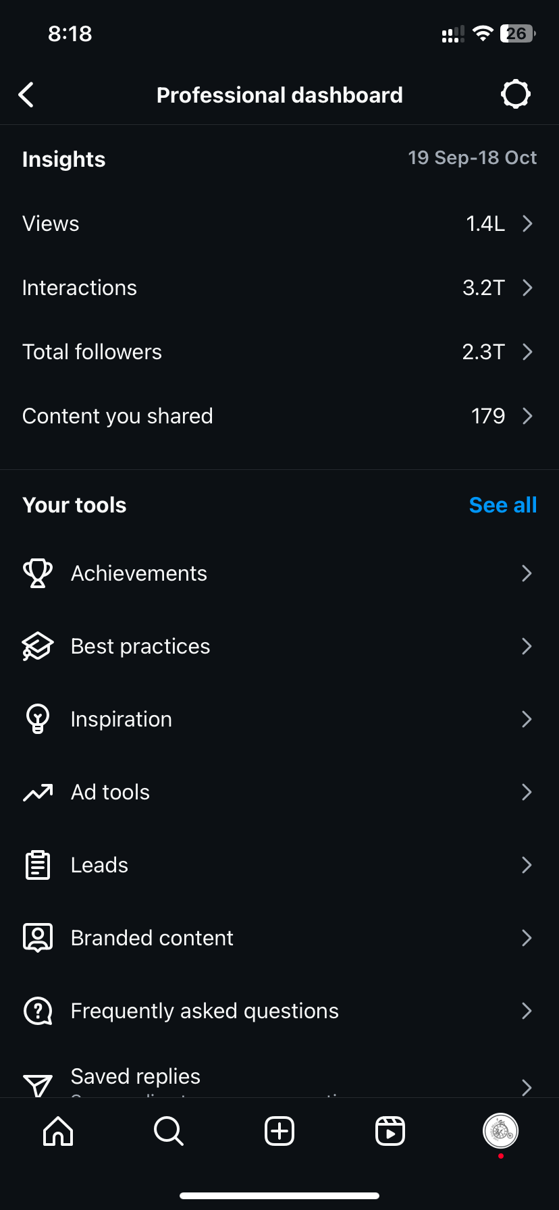The height and width of the screenshot is (1210, 559).
Task: Tap the Leads clipboard icon
Action: [38, 865]
